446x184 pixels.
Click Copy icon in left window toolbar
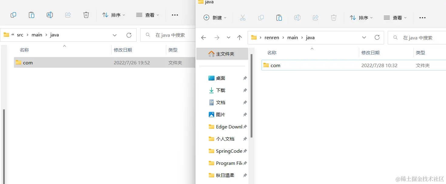[x=13, y=15]
